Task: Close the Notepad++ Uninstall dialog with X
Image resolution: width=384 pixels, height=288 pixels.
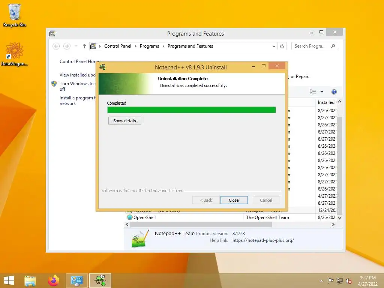Action: [277, 66]
